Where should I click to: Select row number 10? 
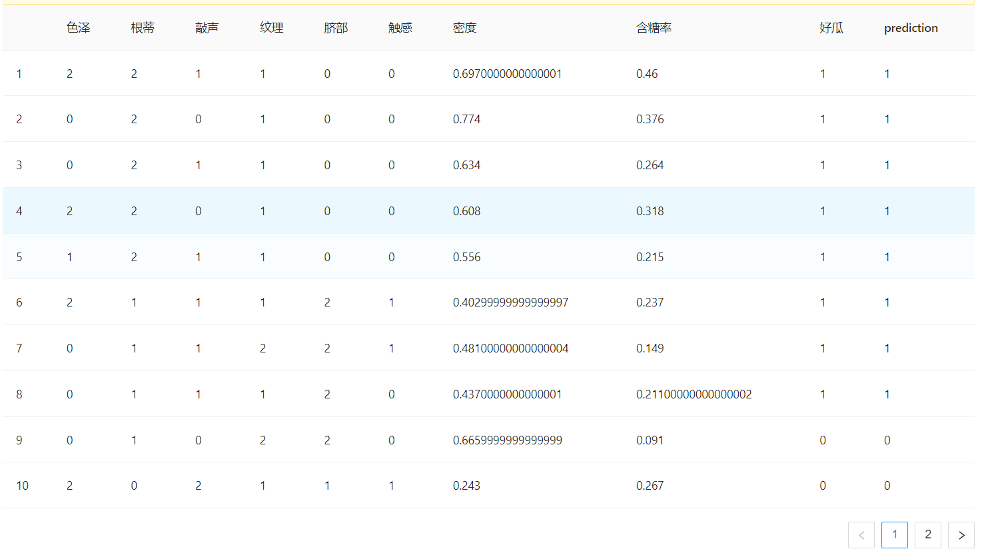click(23, 486)
